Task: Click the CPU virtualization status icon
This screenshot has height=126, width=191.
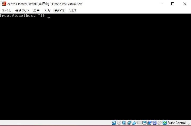Action: tap(154, 123)
